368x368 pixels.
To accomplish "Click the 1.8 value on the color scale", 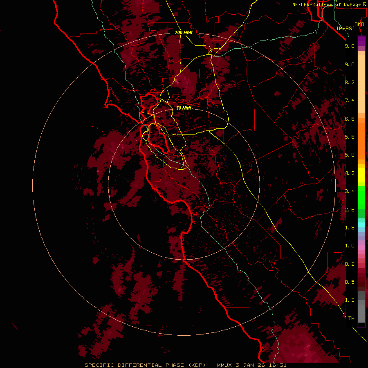I will click(350, 228).
